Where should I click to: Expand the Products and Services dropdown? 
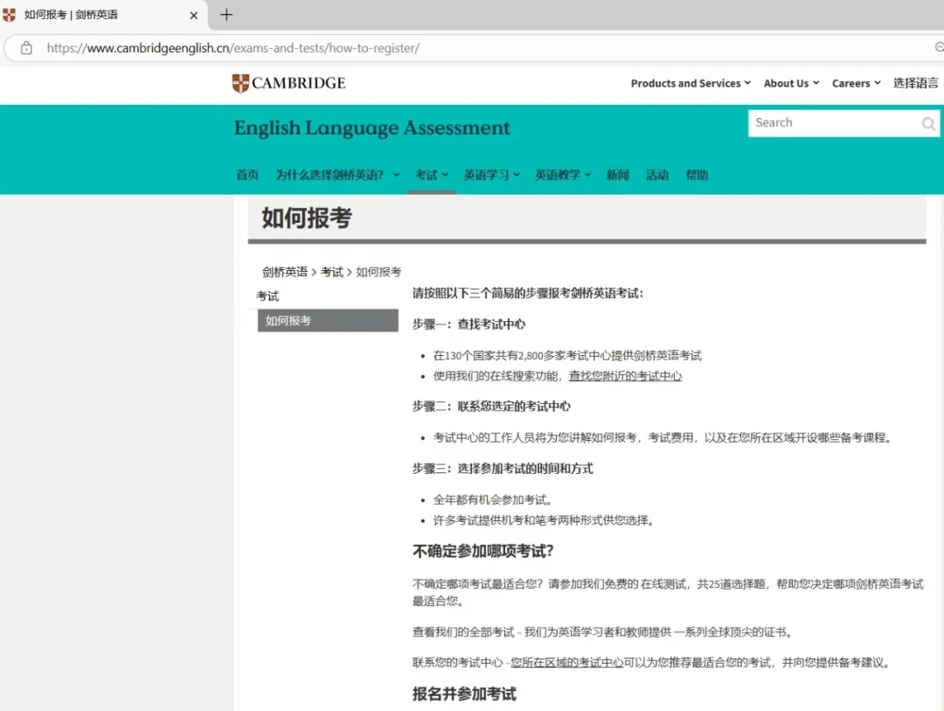point(691,83)
